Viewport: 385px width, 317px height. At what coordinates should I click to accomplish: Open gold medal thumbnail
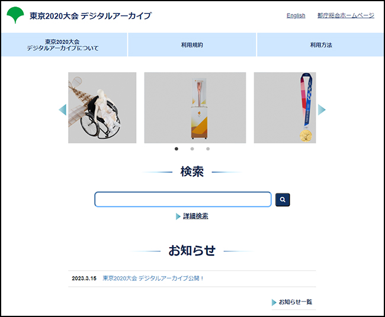285,108
